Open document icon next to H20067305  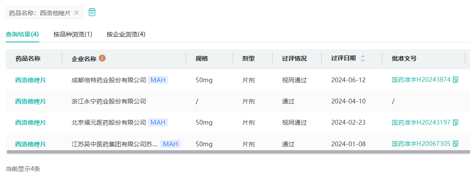(x=456, y=144)
